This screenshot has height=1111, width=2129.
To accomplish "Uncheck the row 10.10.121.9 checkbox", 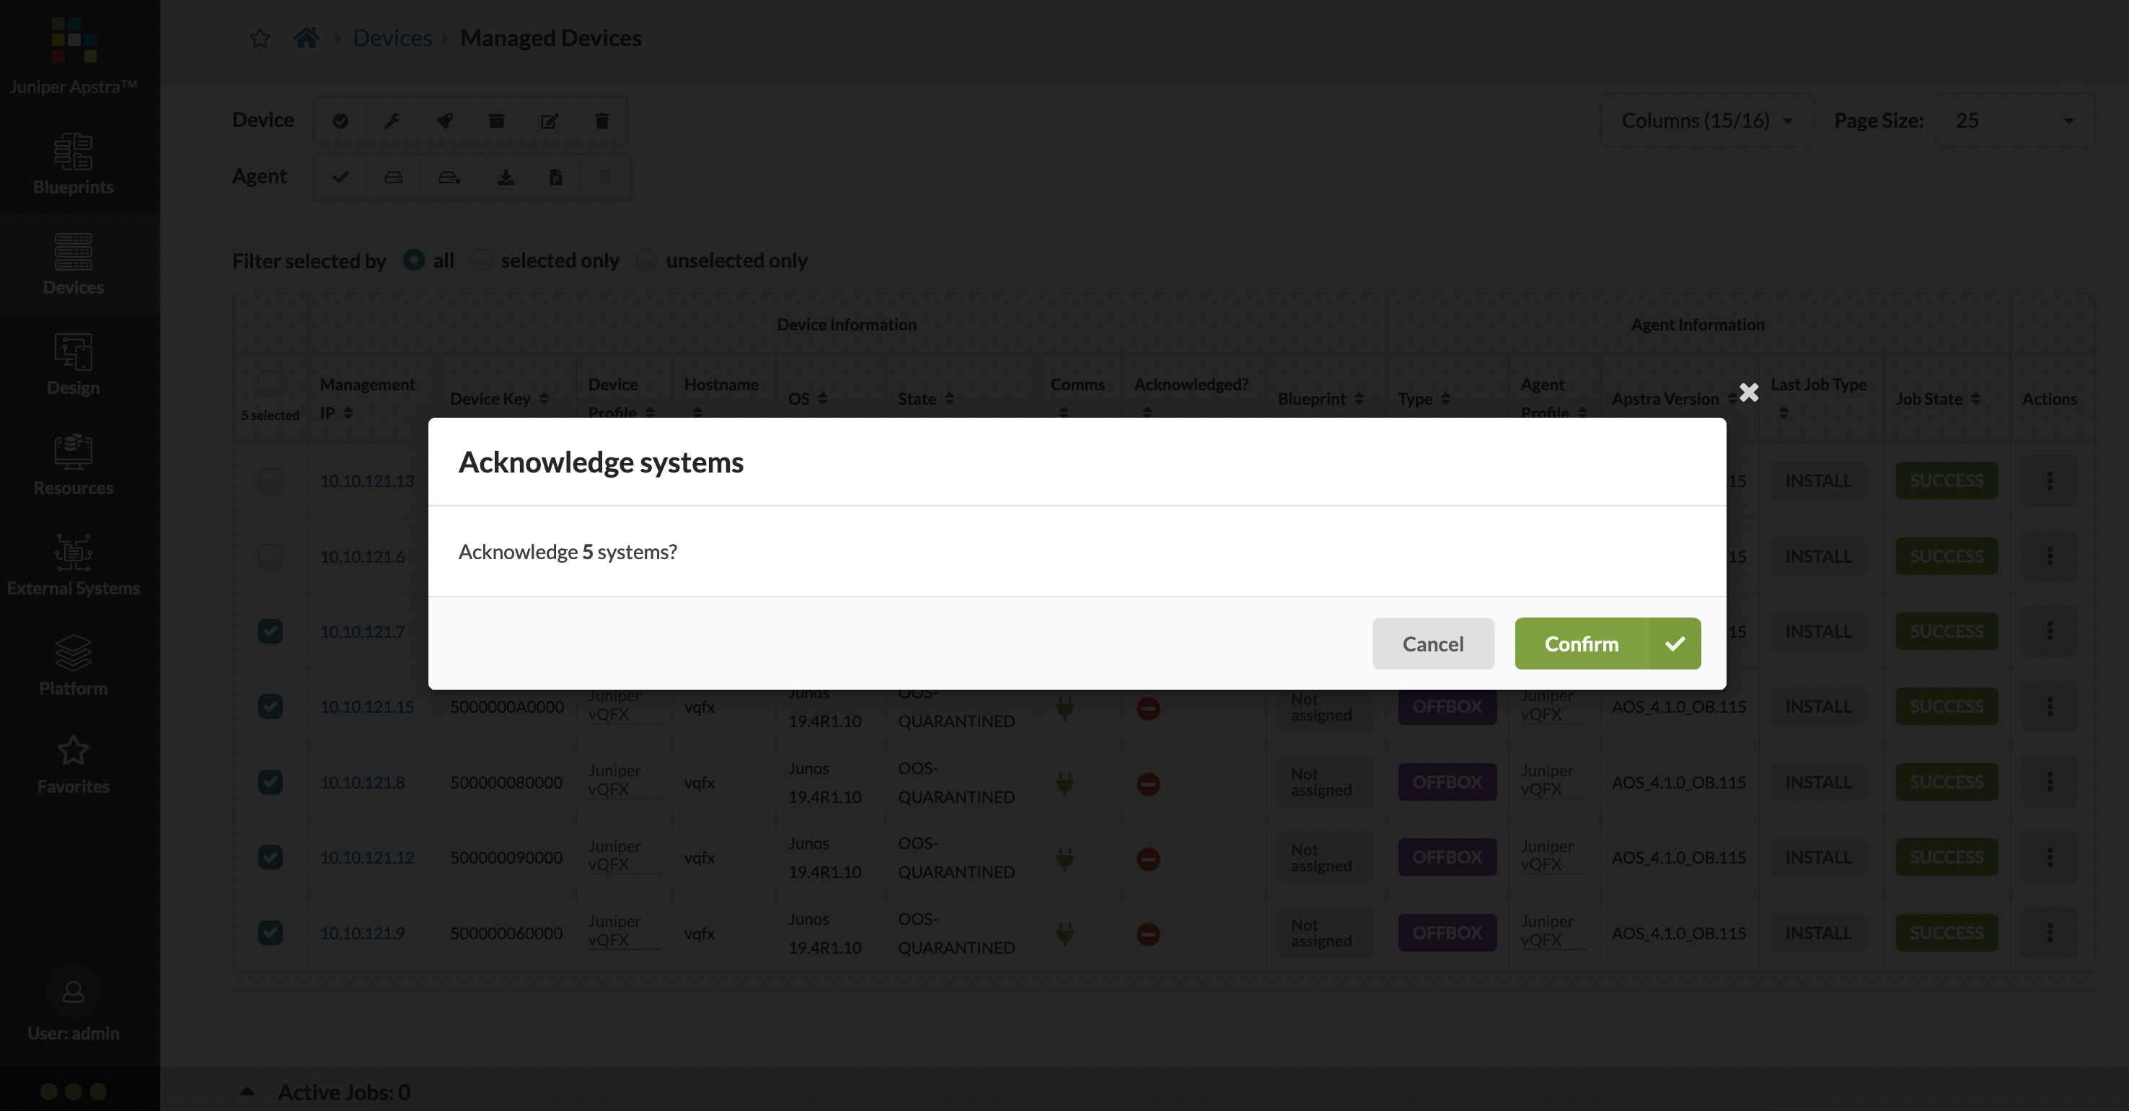I will pyautogui.click(x=270, y=932).
